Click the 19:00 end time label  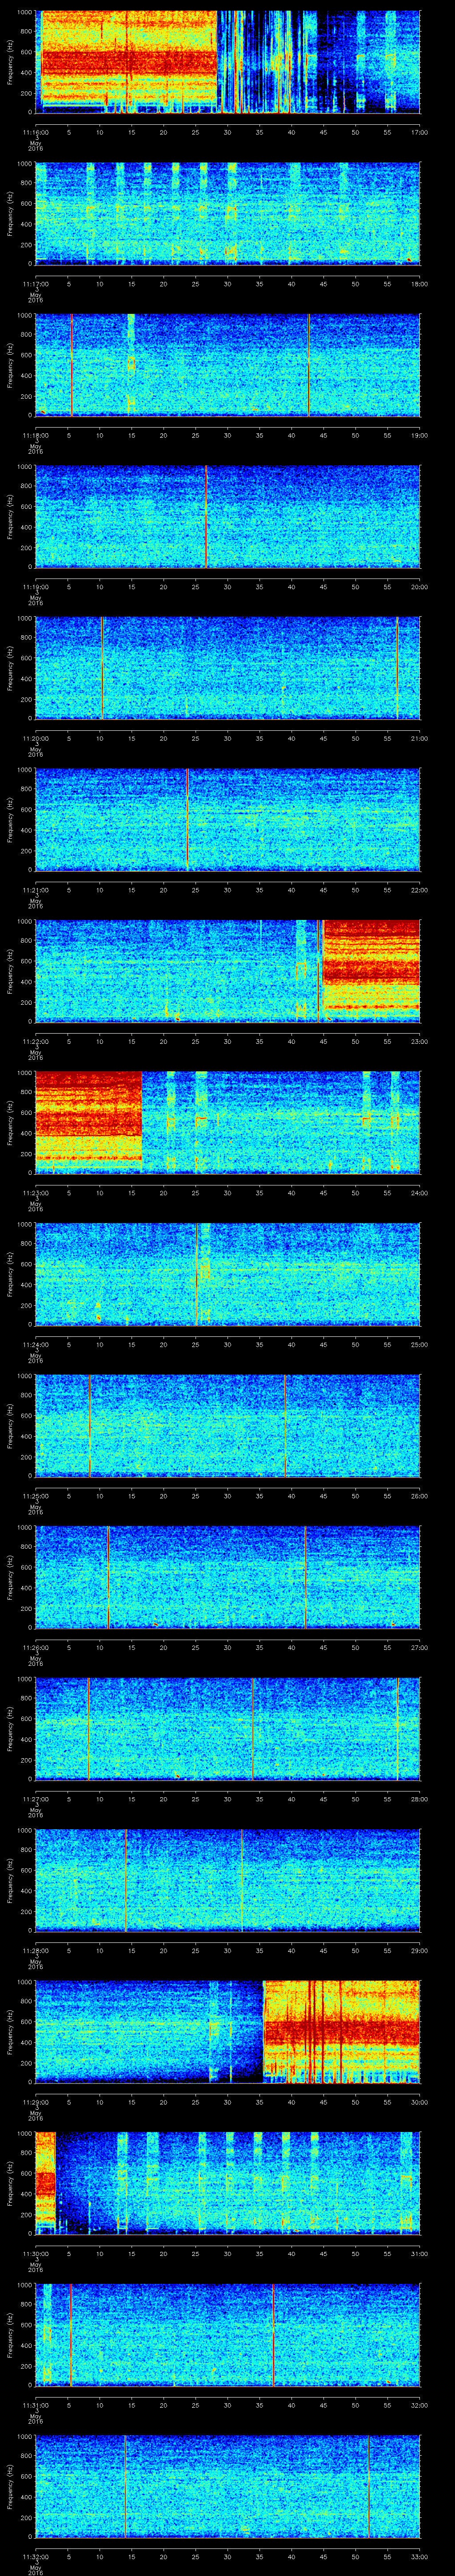419,435
